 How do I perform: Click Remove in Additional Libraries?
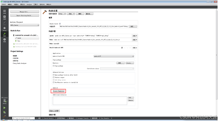click(131, 100)
